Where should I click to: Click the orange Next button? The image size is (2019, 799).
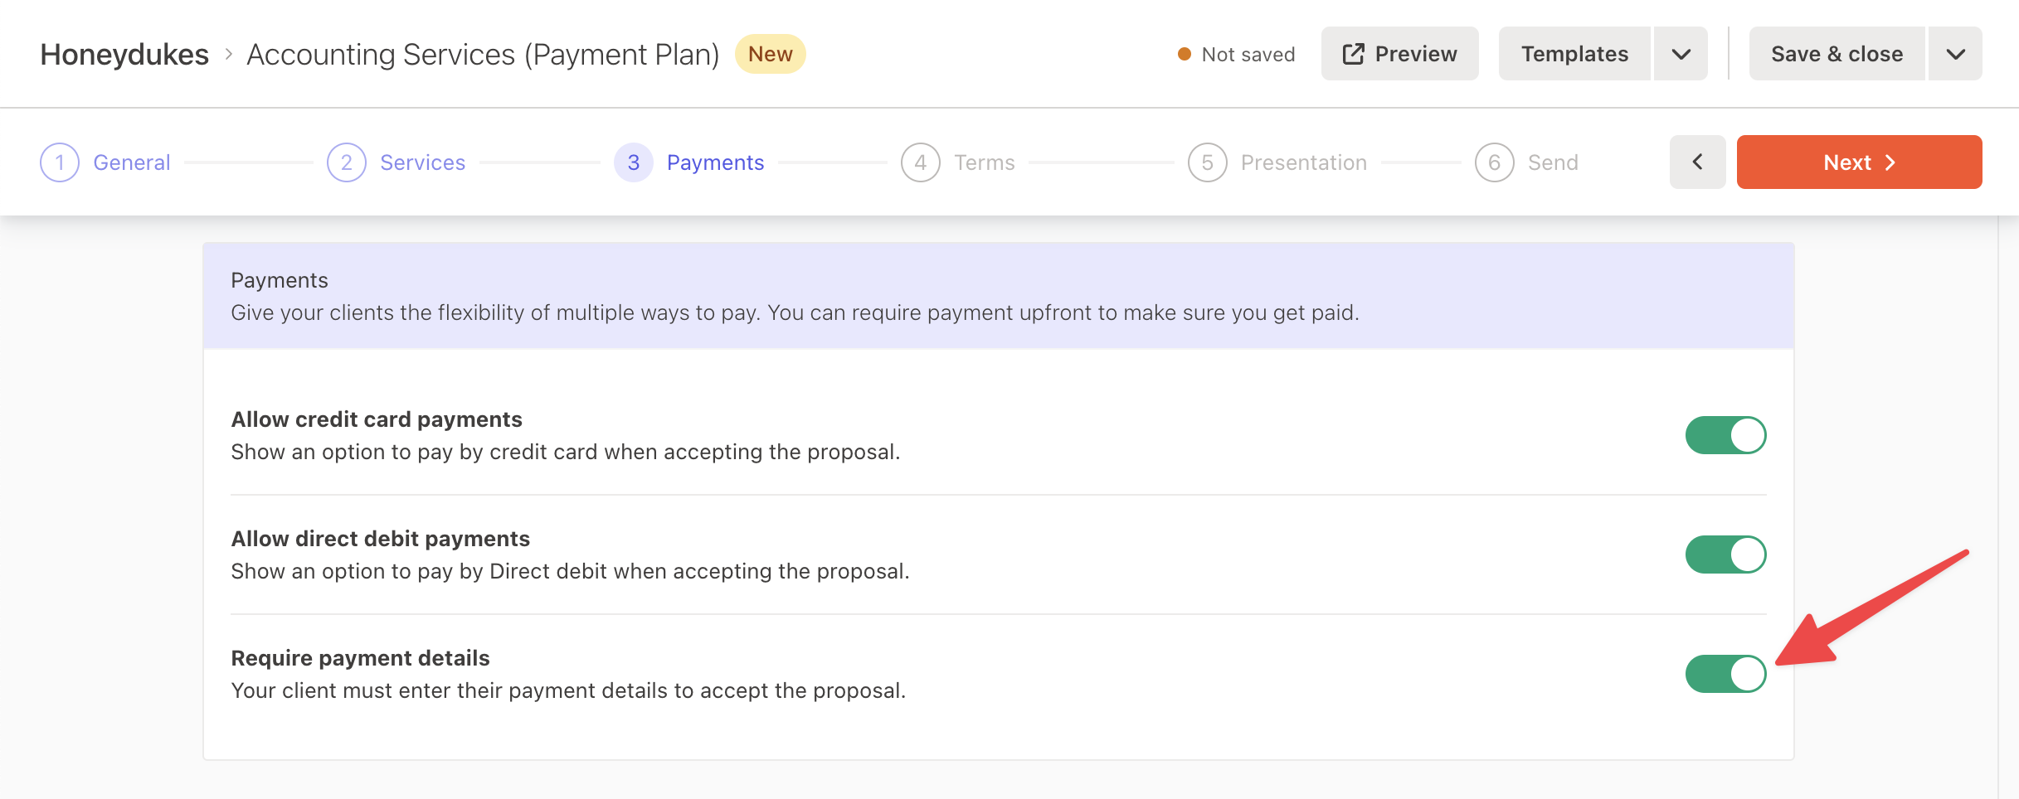point(1859,162)
